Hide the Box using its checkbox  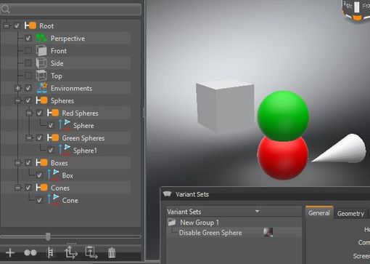pos(39,175)
